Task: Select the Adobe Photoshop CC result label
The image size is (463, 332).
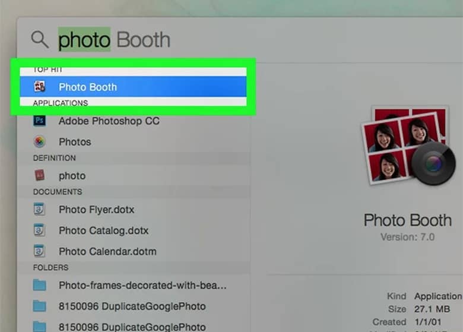Action: (x=109, y=121)
